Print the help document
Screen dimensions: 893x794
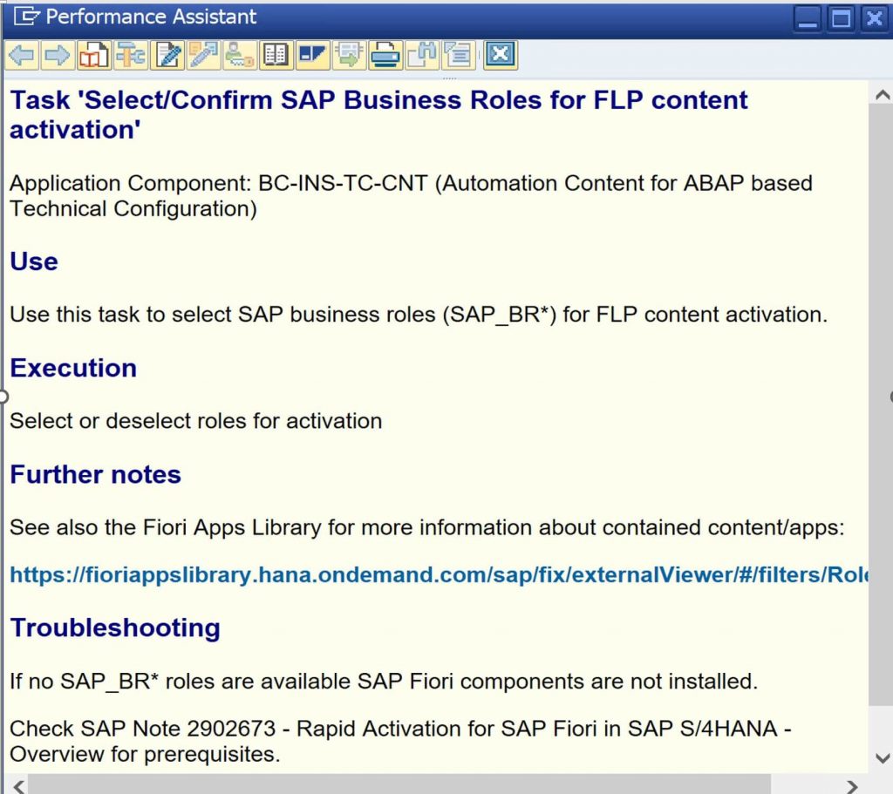point(385,55)
